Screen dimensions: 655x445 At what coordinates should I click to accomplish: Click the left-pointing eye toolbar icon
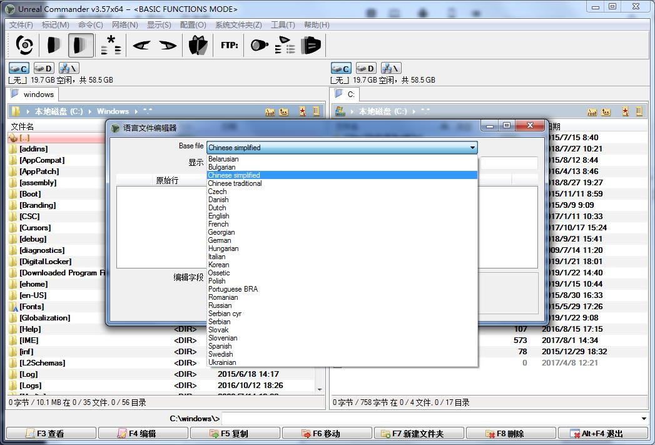pyautogui.click(x=141, y=45)
